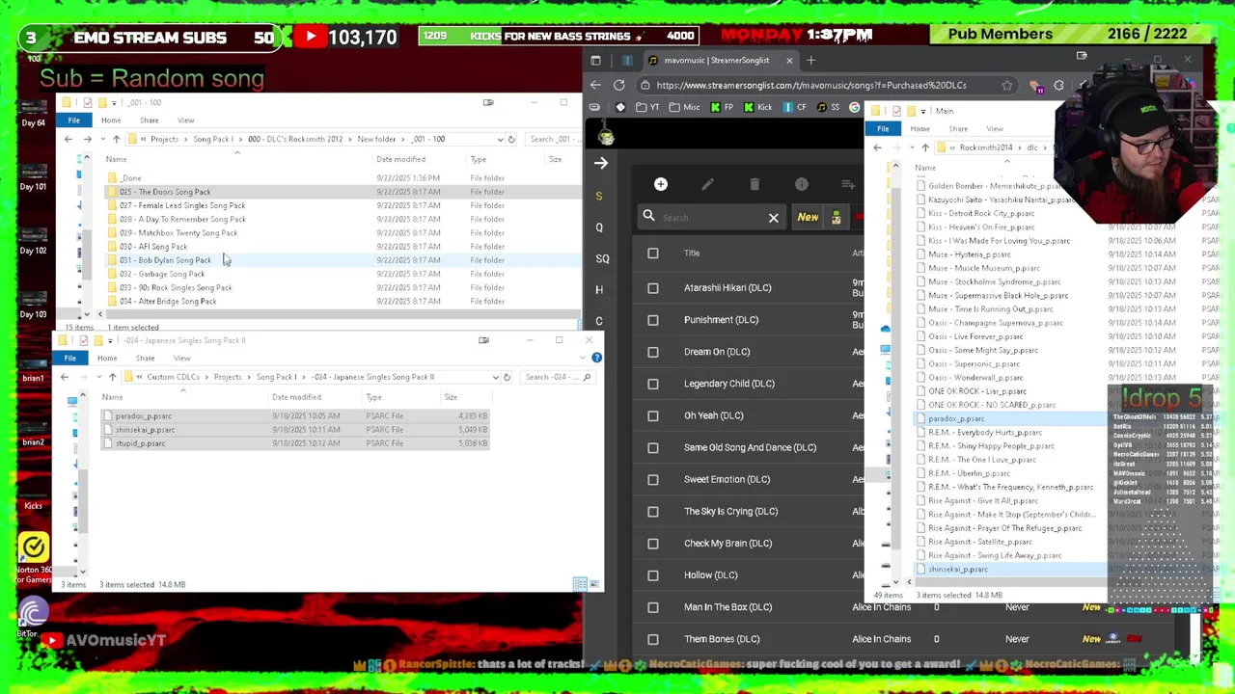Check the Oh Yeah (DLC) checkbox
Viewport: 1235px width, 694px height.
click(x=653, y=415)
